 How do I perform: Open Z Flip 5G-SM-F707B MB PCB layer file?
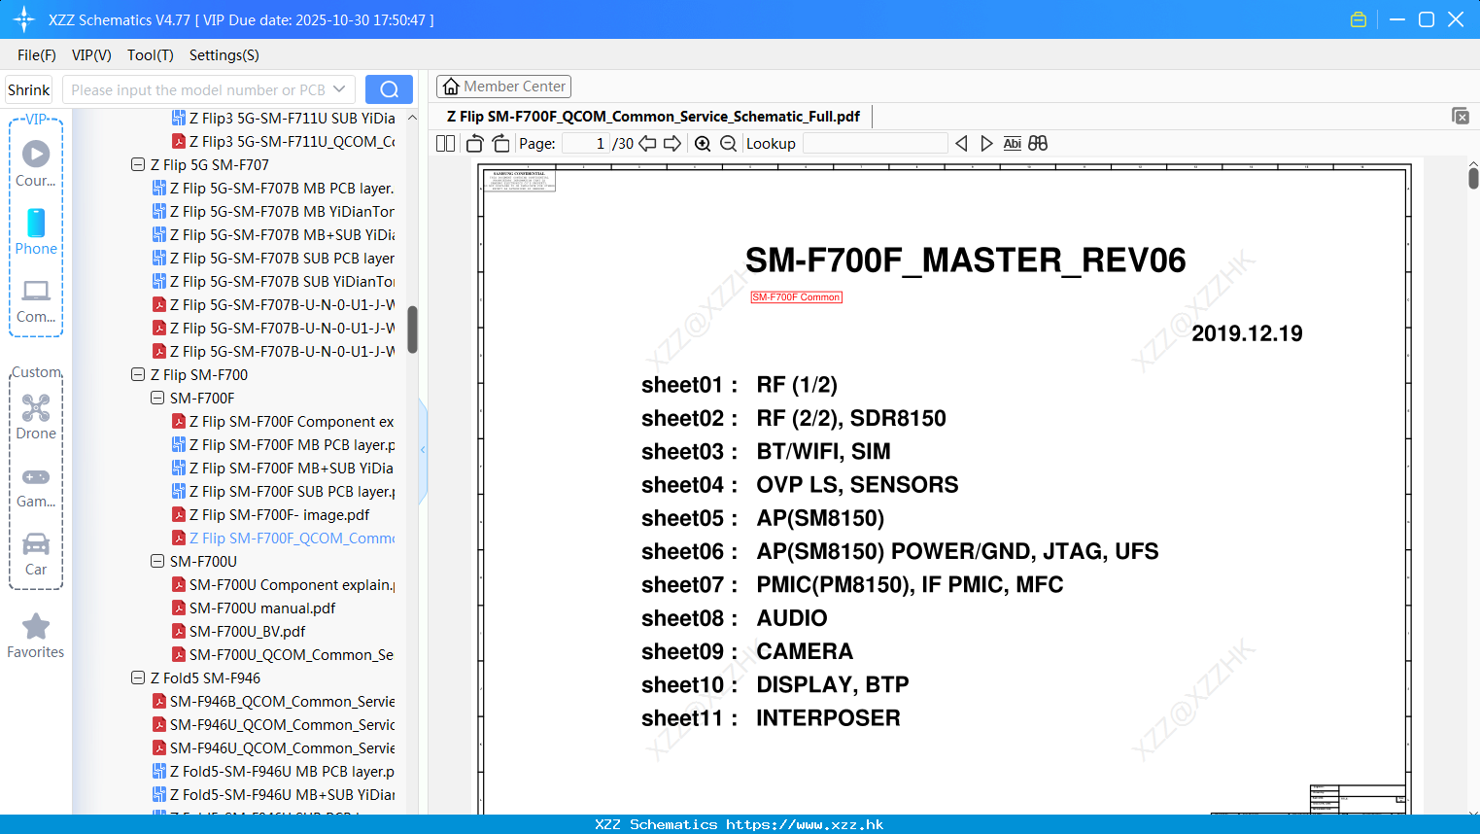click(x=273, y=189)
